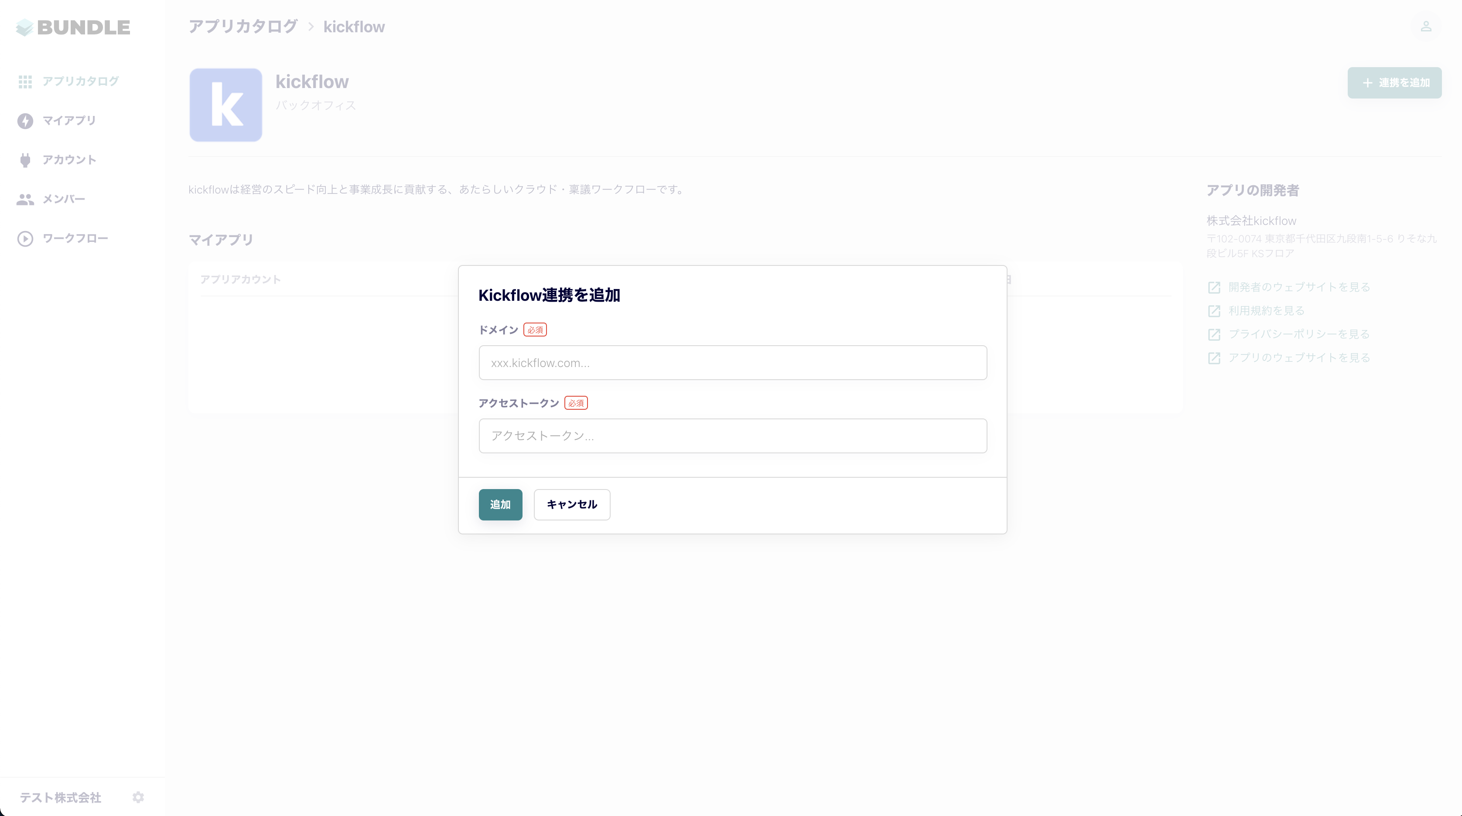Click the メンバー people icon
Screen dimensions: 1462x816
[x=25, y=199]
